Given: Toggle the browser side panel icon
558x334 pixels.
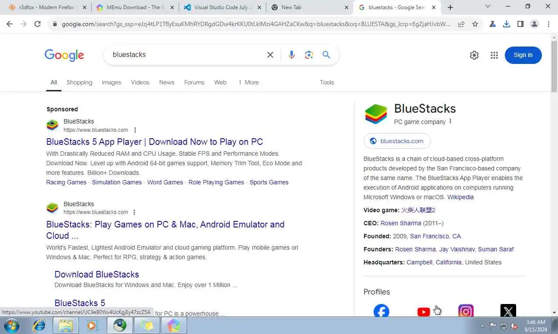Looking at the screenshot, I should [x=521, y=24].
